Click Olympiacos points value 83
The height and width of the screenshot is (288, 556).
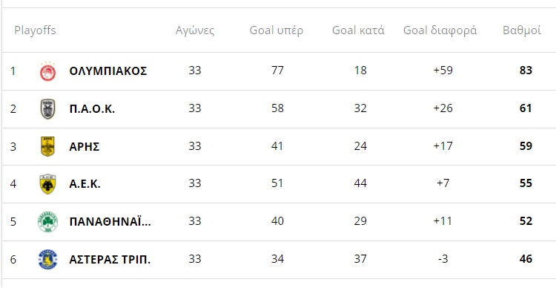(x=526, y=71)
